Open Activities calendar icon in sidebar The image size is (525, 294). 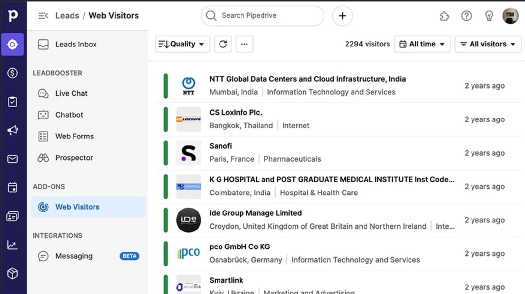pos(12,188)
